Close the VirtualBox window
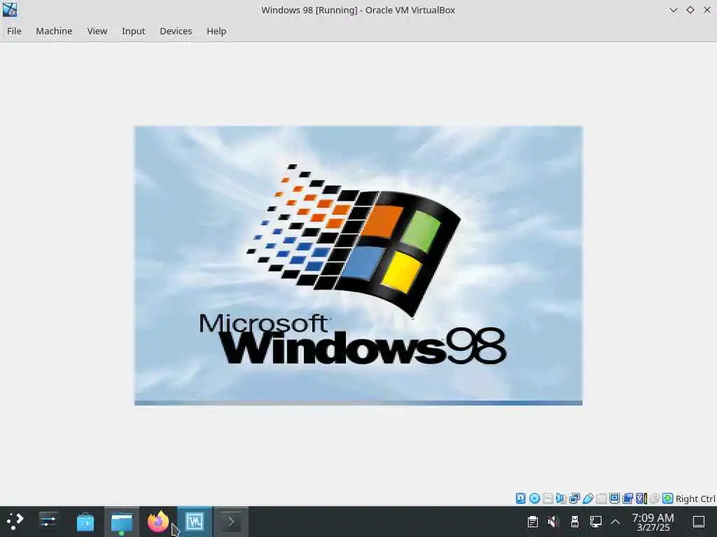Viewport: 717px width, 537px height. pos(707,10)
